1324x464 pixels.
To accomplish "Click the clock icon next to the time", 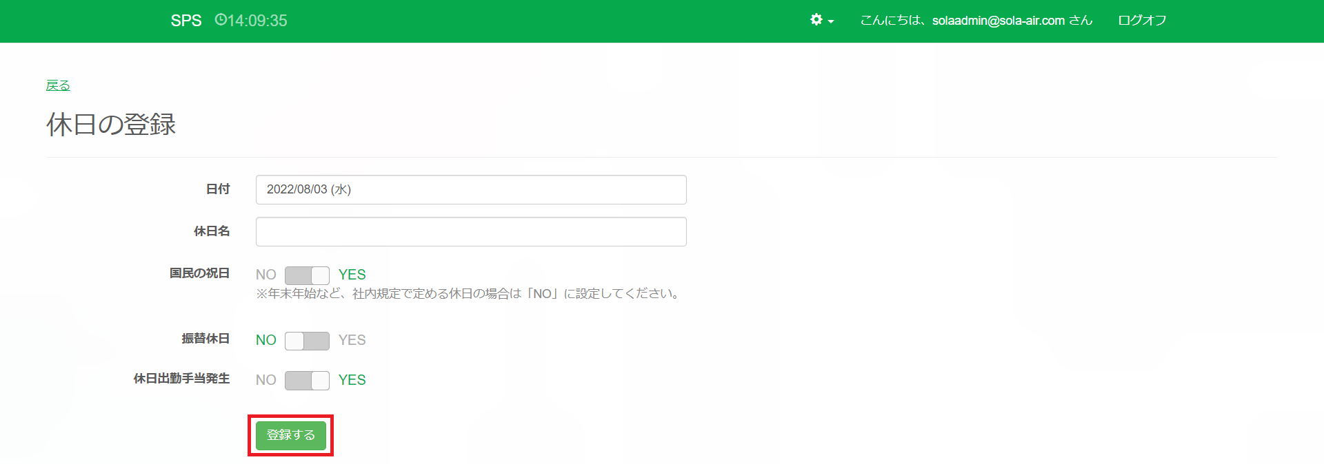I will [x=221, y=20].
